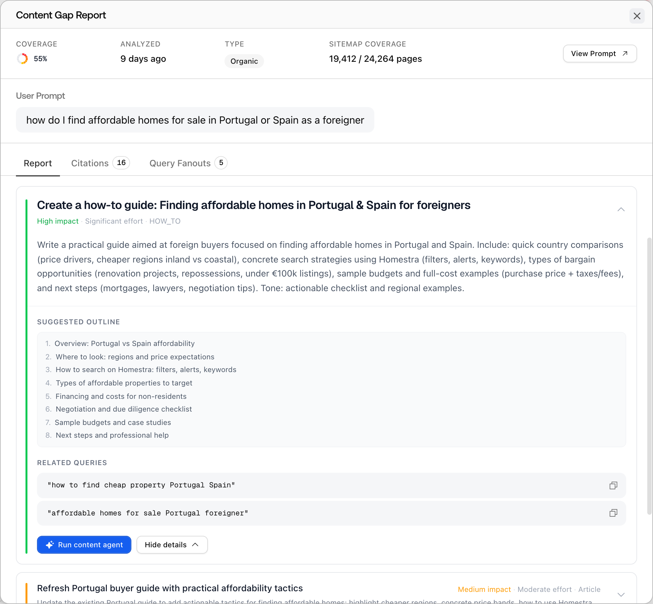Screen dimensions: 653x604
Task: Click the "Overview: Portugal vs Spain affordability" outline item
Action: tap(124, 343)
